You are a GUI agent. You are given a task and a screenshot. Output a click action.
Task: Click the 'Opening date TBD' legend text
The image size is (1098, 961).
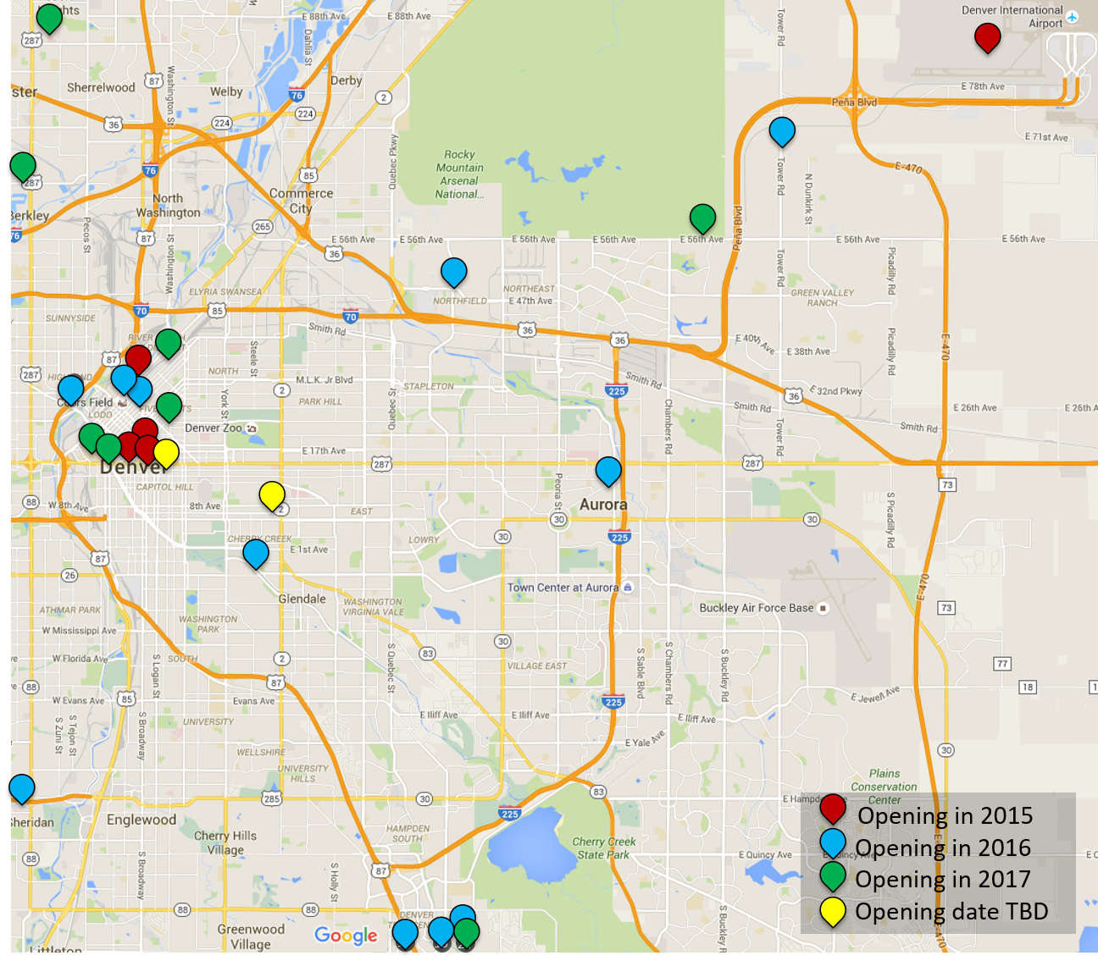[x=951, y=912]
